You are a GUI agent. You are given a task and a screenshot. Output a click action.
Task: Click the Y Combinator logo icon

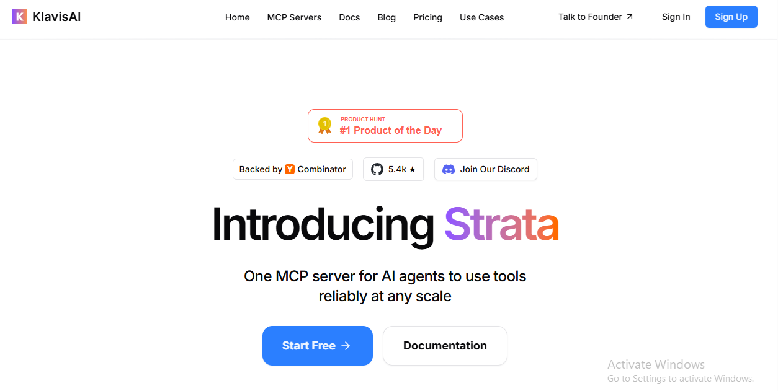click(289, 169)
